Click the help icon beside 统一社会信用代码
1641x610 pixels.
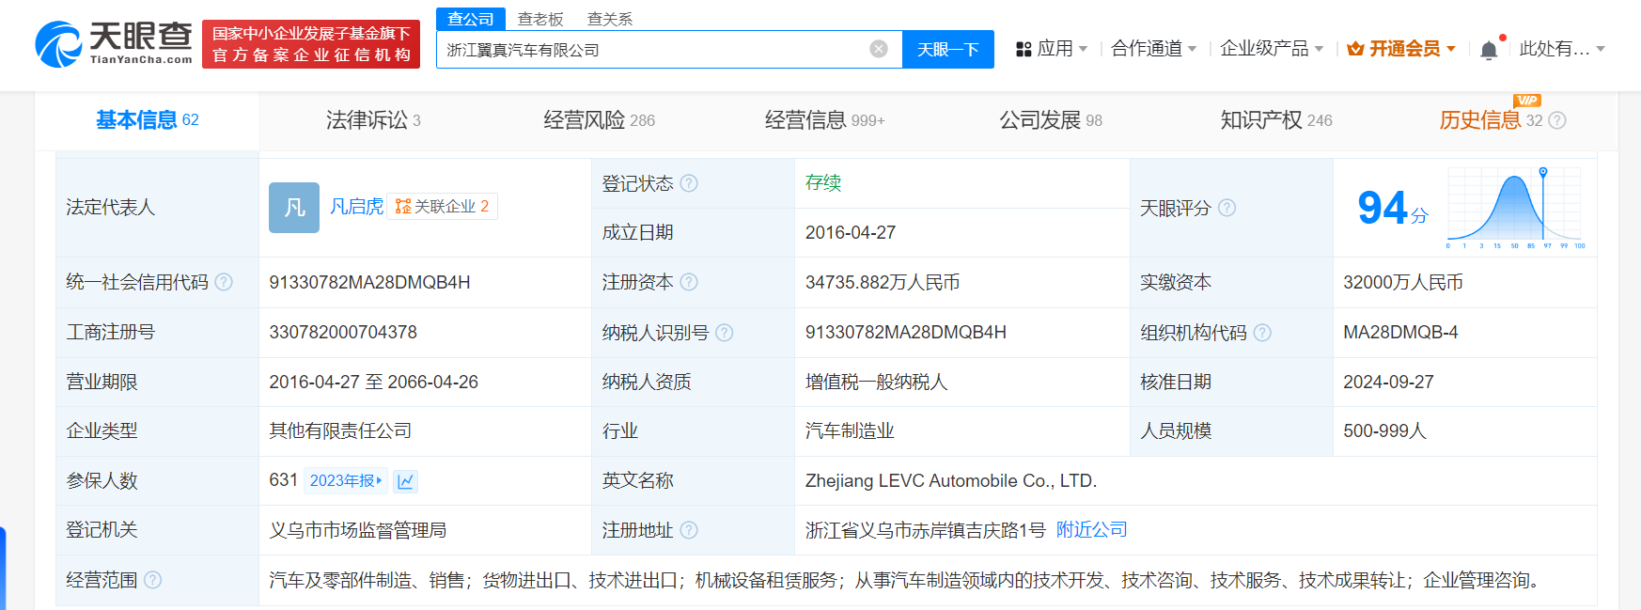pyautogui.click(x=224, y=282)
